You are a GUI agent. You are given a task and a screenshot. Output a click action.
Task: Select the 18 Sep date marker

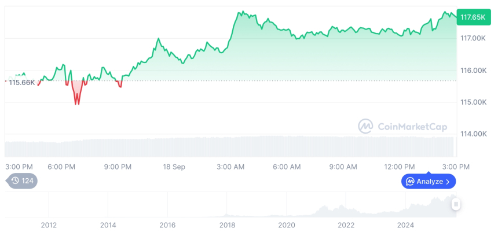(174, 167)
